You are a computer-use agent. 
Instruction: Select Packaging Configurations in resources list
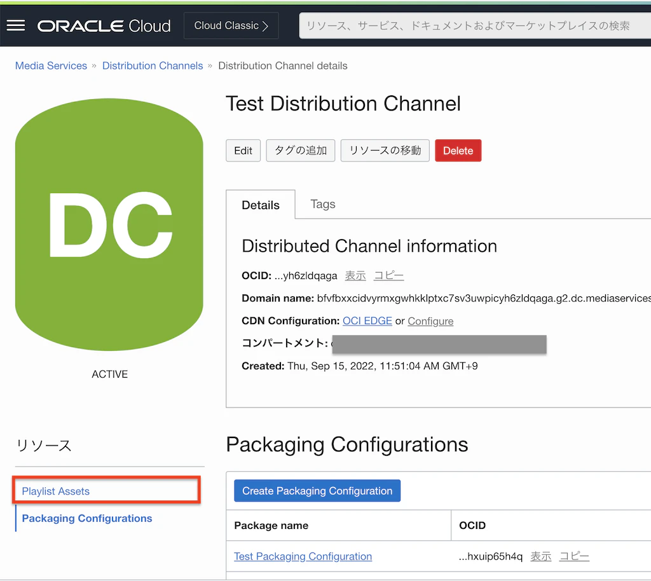pyautogui.click(x=87, y=518)
